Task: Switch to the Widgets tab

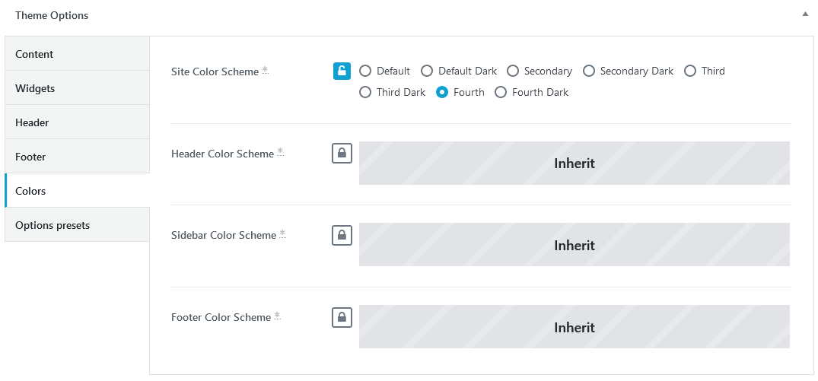Action: [77, 88]
